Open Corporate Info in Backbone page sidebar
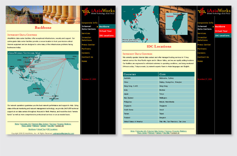 (90, 23)
